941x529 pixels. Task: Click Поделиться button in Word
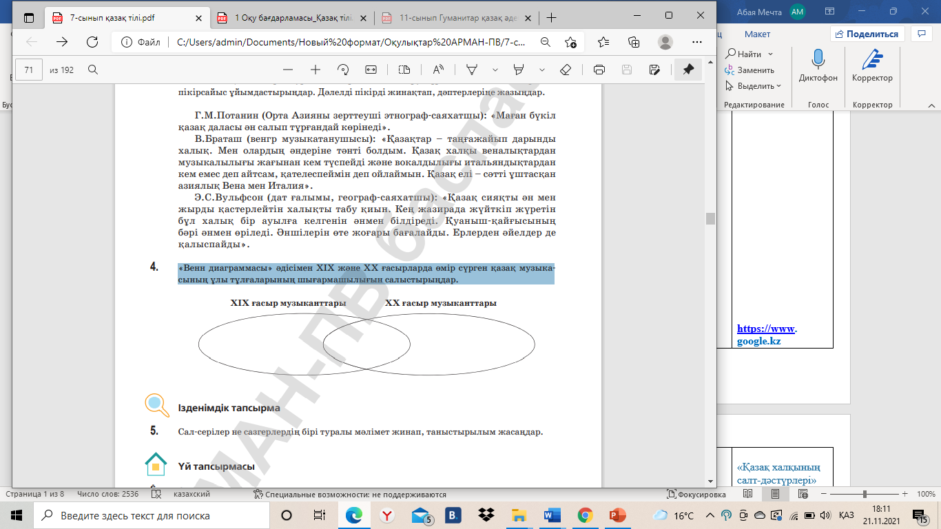tap(866, 34)
